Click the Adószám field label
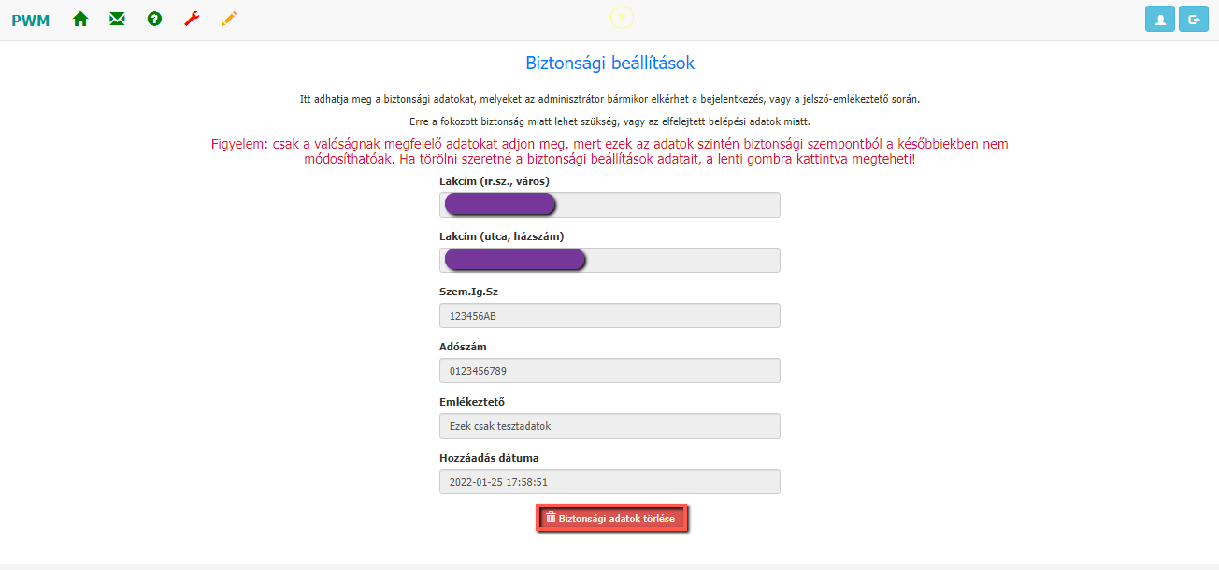This screenshot has height=570, width=1219. click(463, 348)
